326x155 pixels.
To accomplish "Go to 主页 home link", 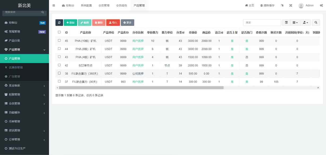I will tap(250, 5).
